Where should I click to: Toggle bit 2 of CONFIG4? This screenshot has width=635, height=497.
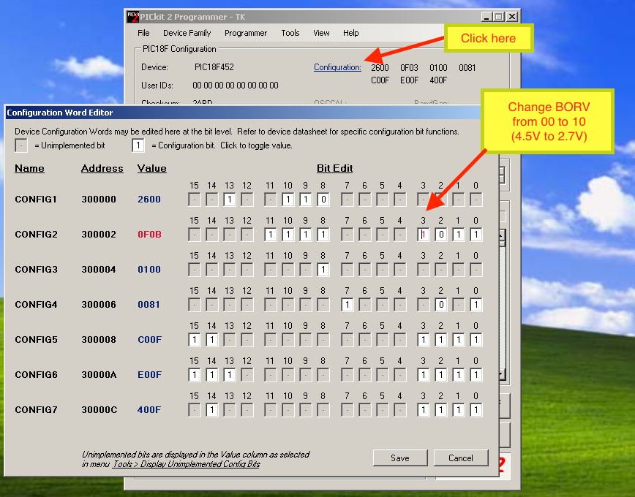[x=441, y=305]
